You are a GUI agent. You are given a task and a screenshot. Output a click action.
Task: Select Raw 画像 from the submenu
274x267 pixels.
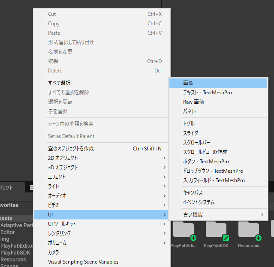tap(218, 102)
